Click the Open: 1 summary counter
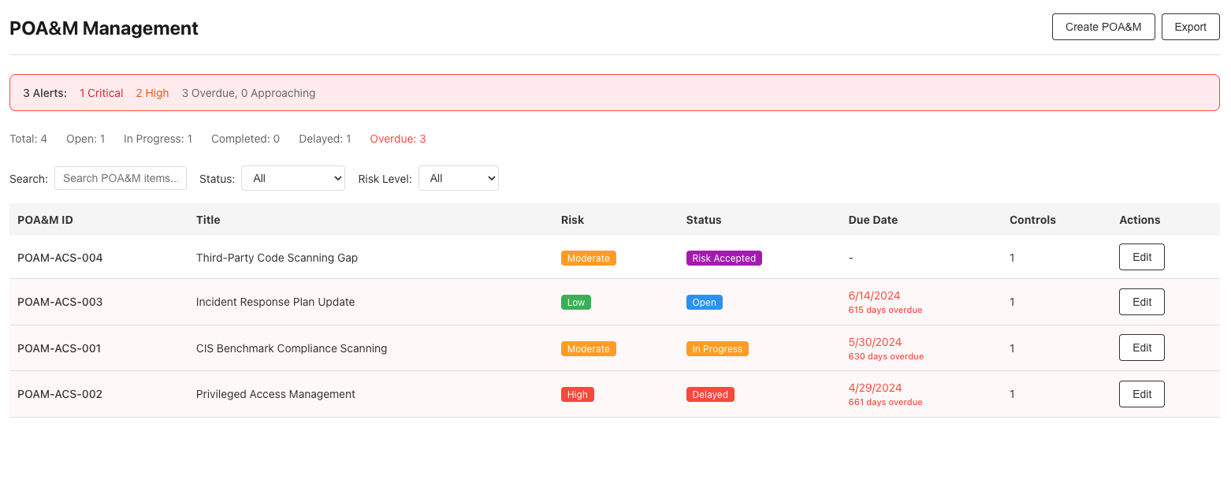1231x502 pixels. point(86,139)
